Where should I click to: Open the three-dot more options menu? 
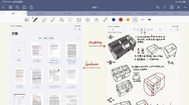tap(186, 7)
